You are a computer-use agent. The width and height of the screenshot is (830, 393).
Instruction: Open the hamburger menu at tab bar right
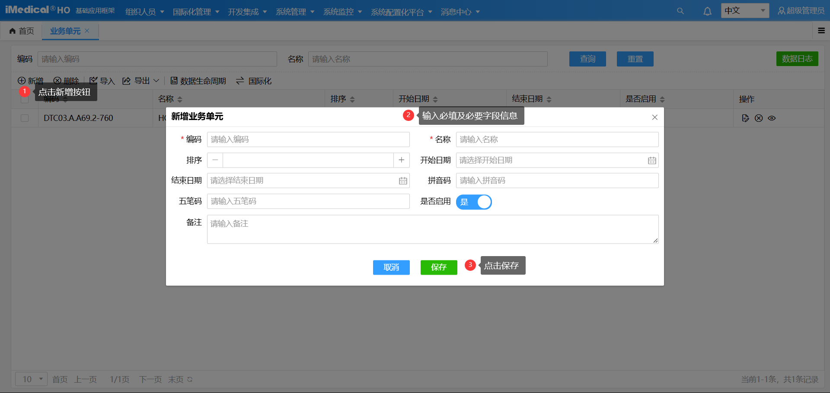[821, 31]
